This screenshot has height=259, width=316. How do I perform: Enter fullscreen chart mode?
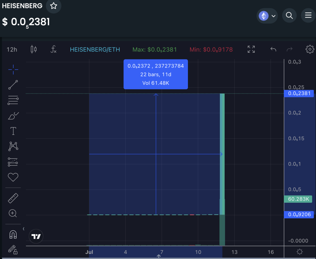click(251, 49)
